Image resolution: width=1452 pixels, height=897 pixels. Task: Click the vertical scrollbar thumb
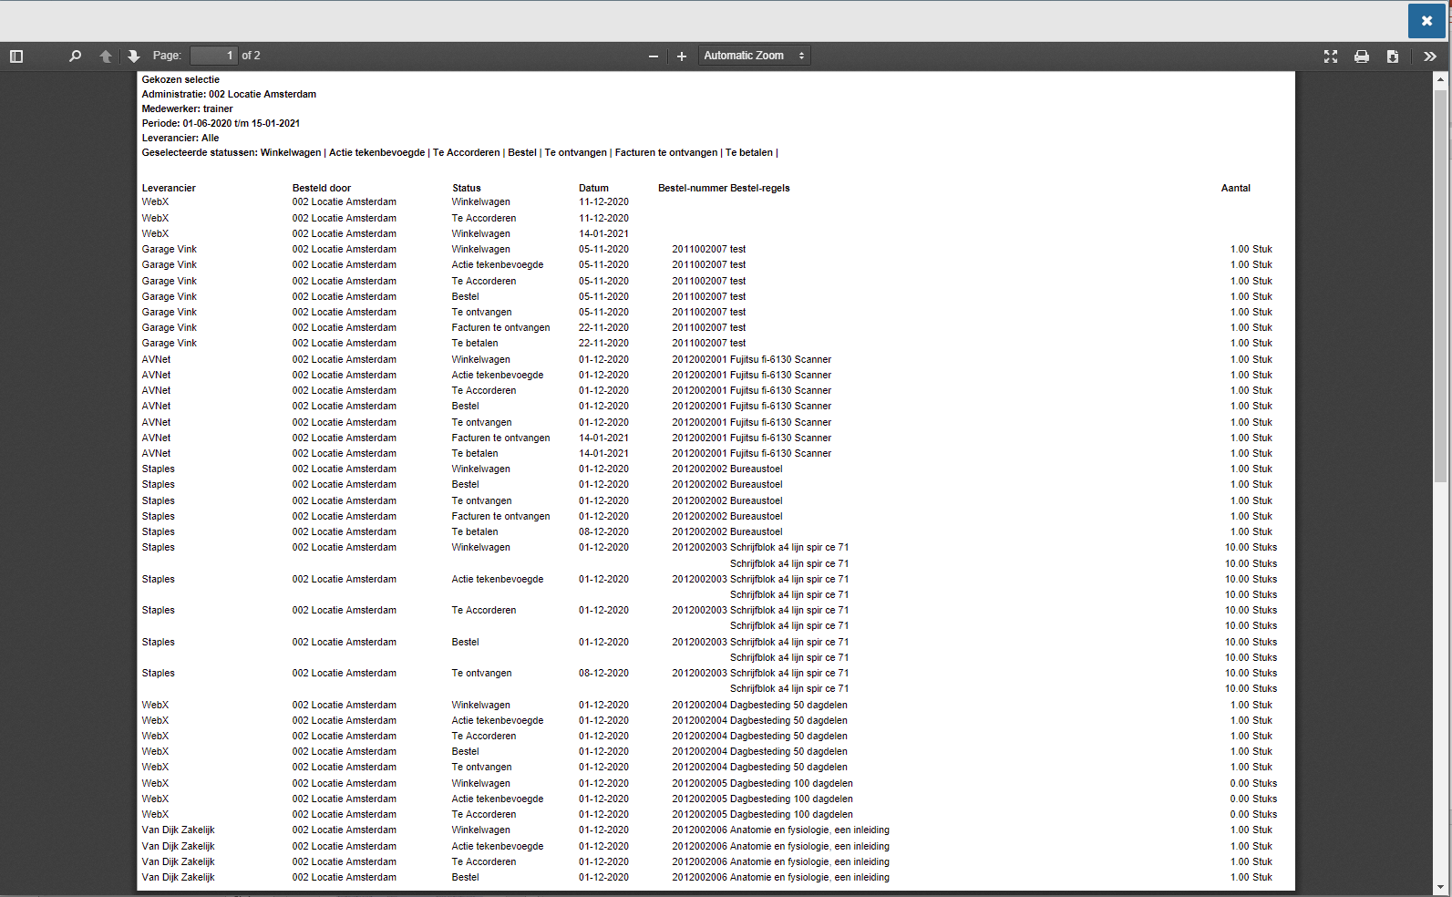point(1440,283)
